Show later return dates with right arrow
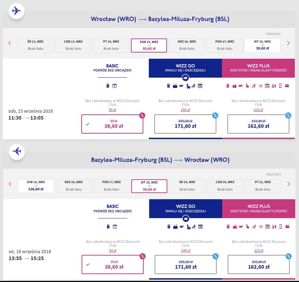 coord(288,184)
